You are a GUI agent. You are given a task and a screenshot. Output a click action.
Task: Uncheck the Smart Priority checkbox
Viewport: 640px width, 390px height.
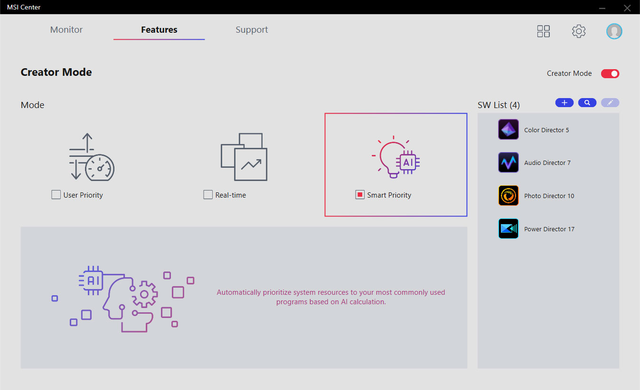(360, 195)
